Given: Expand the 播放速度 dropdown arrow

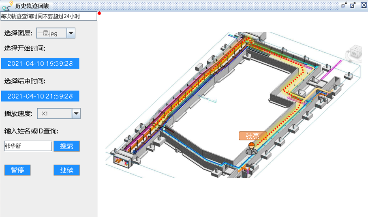Looking at the screenshot, I should pyautogui.click(x=76, y=114).
